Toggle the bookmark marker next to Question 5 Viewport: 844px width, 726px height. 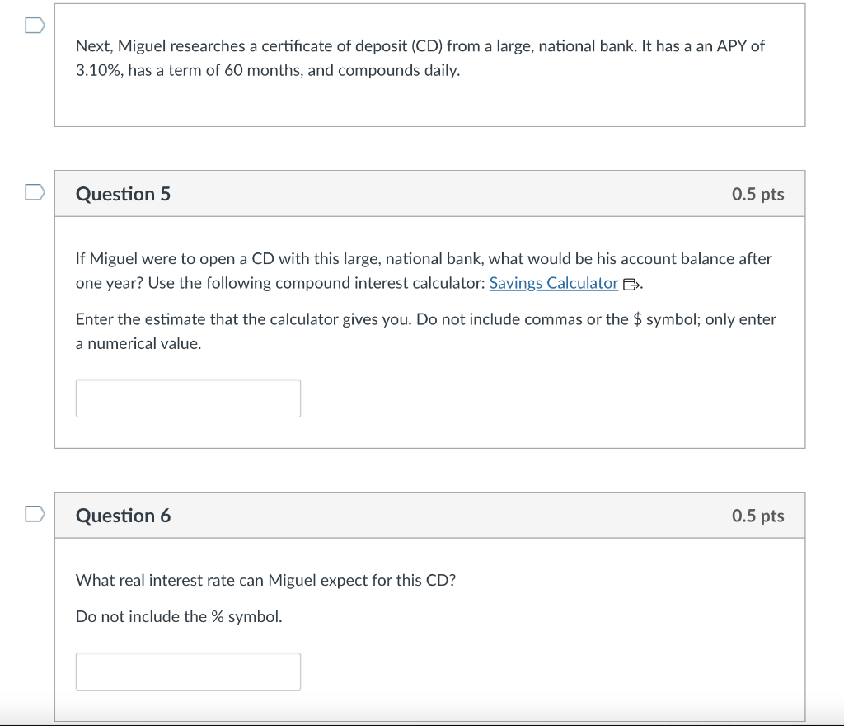pyautogui.click(x=34, y=191)
